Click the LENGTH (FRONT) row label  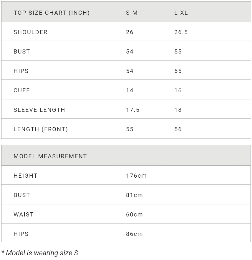[x=41, y=129]
